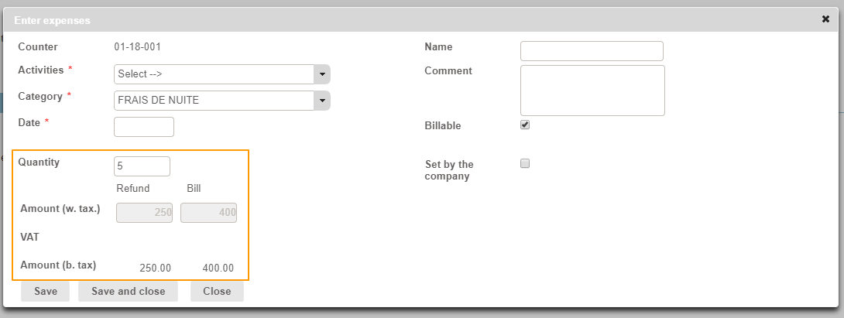
Task: Enable the Set by the company checkbox
Action: click(525, 164)
